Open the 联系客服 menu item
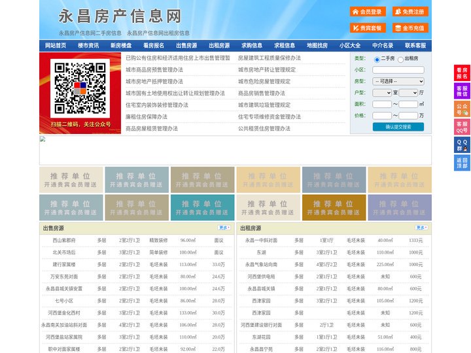This screenshot has height=353, width=471. pyautogui.click(x=415, y=46)
